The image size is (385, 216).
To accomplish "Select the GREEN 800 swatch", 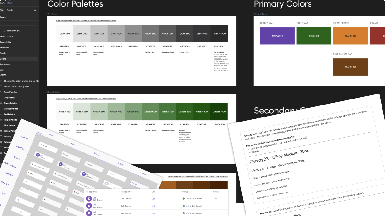I will [x=185, y=112].
